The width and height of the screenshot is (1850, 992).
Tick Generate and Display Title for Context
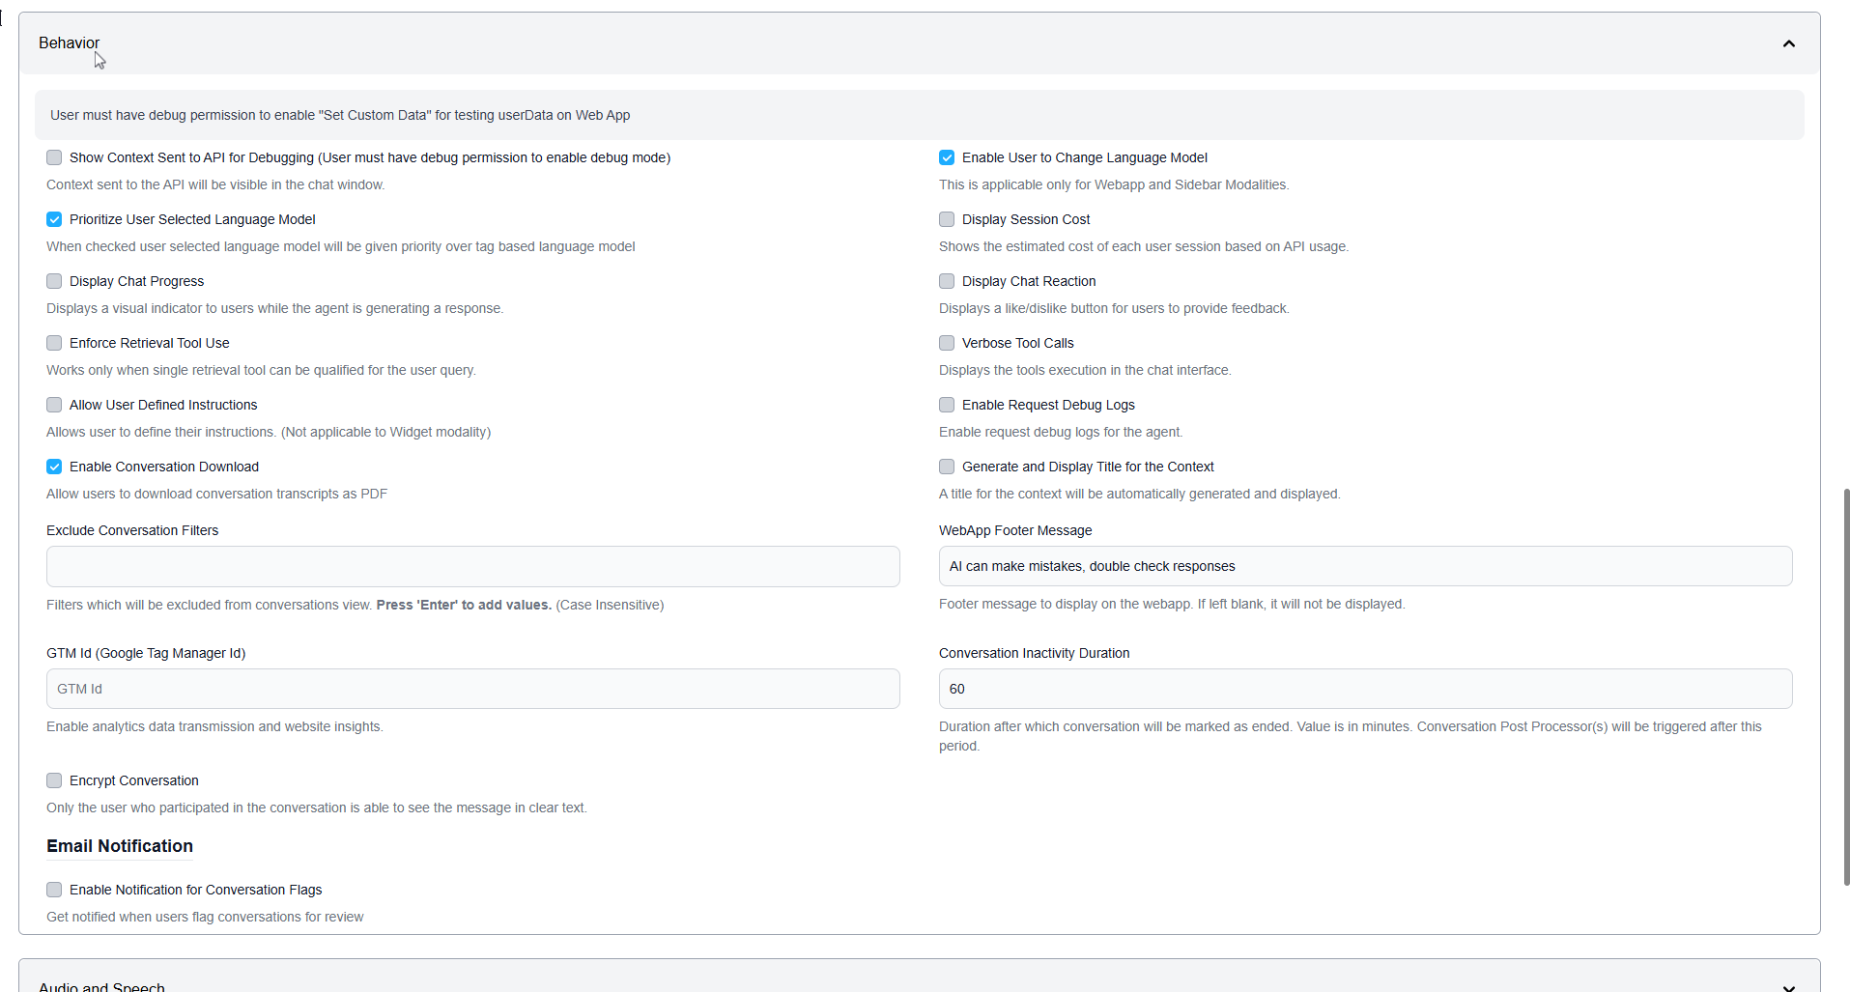click(947, 467)
